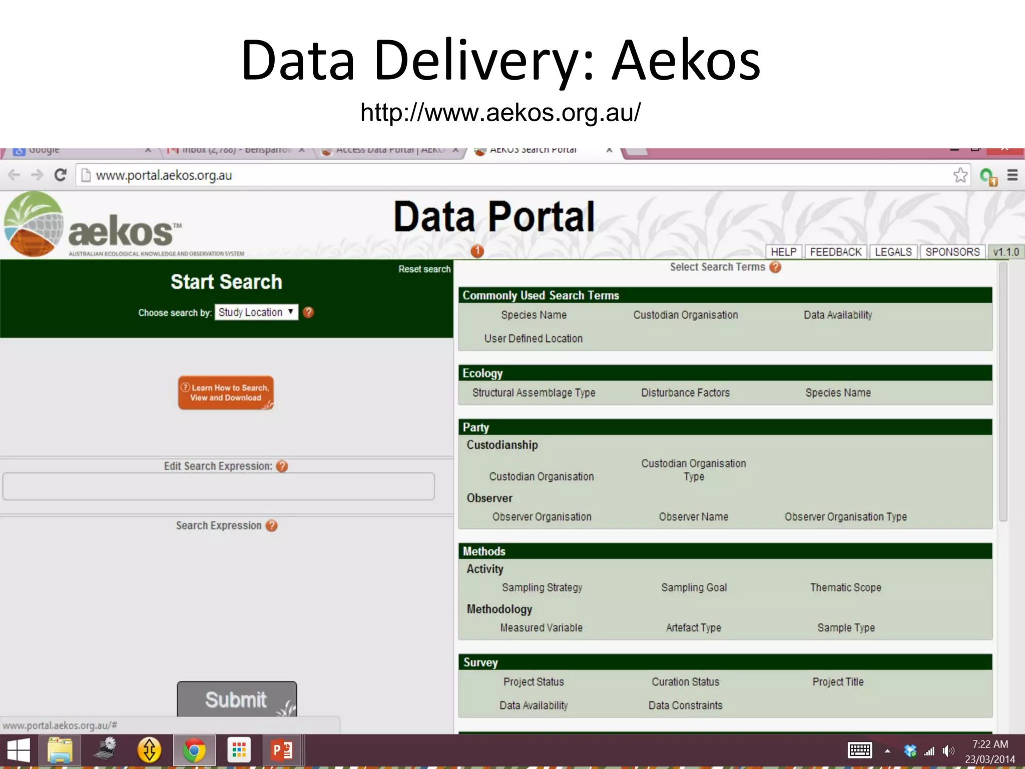The width and height of the screenshot is (1025, 769).
Task: Open the Windows Start button
Action: [x=19, y=750]
